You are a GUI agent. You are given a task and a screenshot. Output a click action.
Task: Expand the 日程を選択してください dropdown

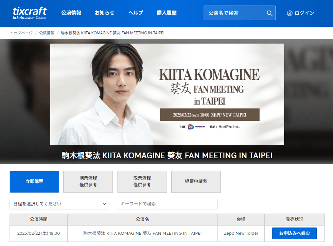[60, 204]
